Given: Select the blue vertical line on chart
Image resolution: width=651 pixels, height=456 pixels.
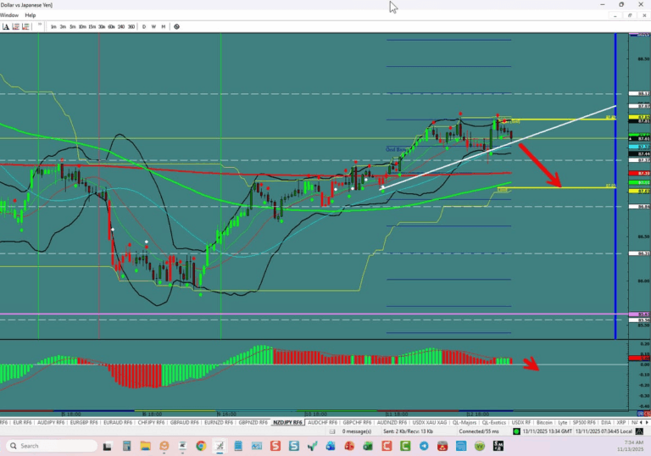Looking at the screenshot, I should click(615, 186).
